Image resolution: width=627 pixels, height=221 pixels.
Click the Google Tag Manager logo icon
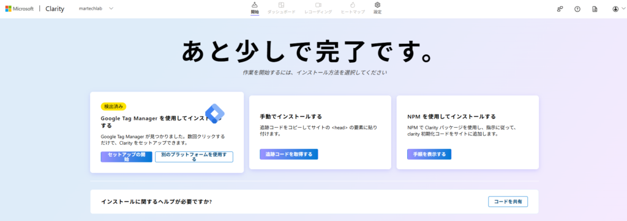[215, 114]
